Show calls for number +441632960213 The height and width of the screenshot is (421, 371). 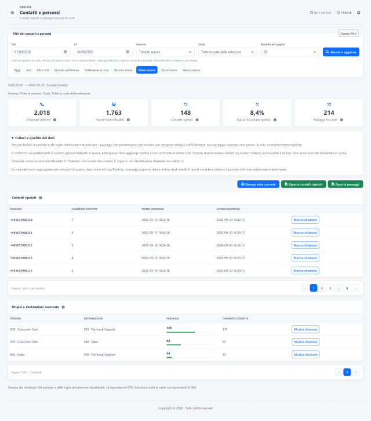[305, 257]
